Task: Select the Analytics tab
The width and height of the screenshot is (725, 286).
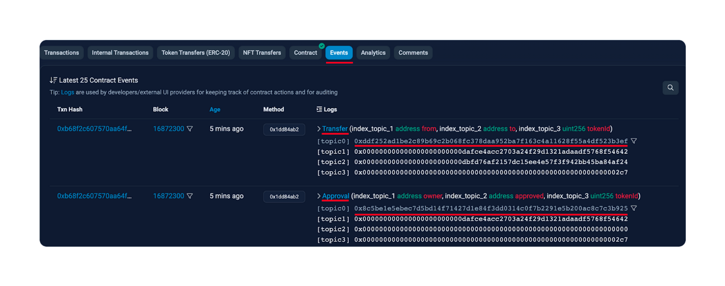Action: click(x=373, y=53)
